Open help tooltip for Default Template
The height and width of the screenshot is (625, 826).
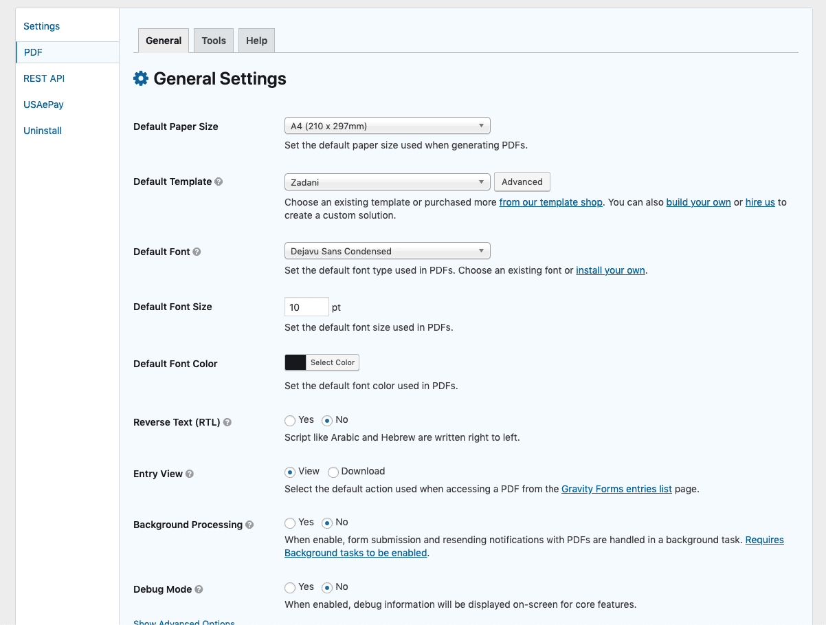pyautogui.click(x=219, y=182)
